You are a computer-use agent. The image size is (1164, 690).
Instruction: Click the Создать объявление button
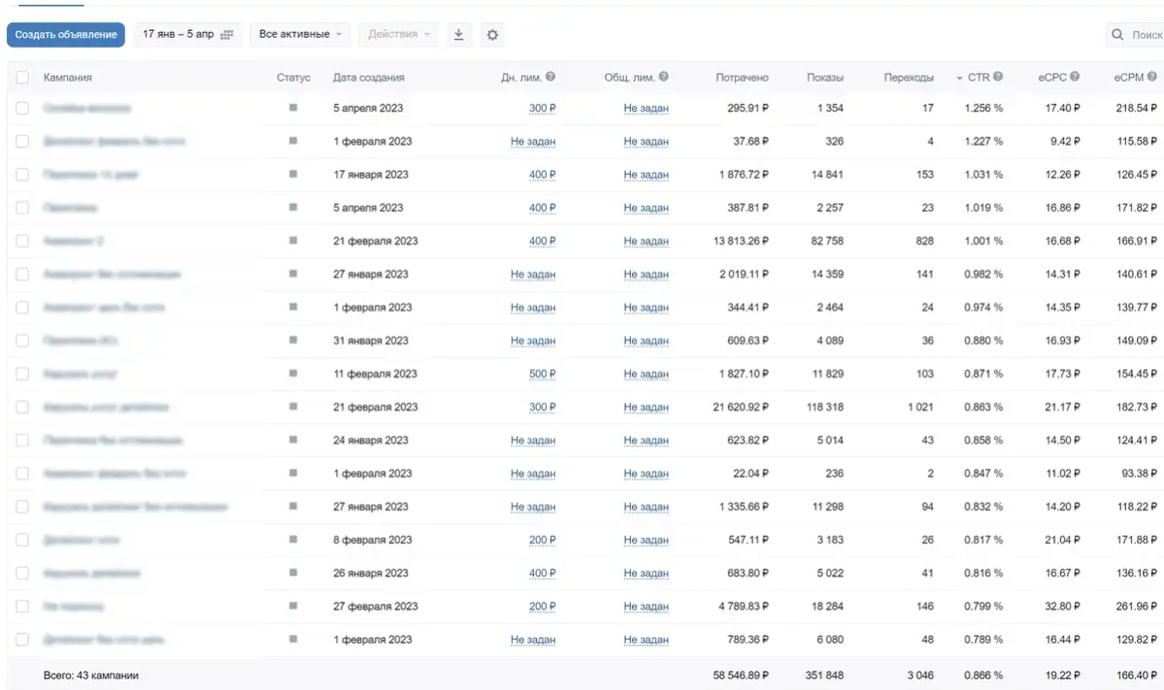[66, 34]
